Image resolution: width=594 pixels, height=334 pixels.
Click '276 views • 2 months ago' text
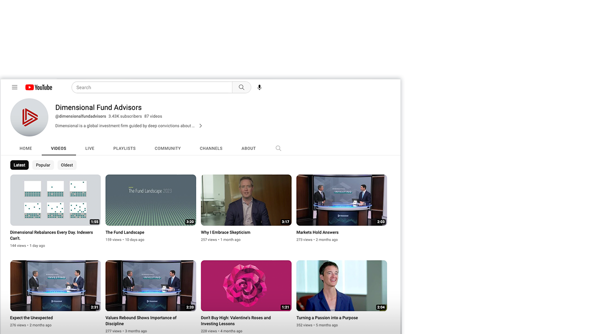pyautogui.click(x=31, y=326)
